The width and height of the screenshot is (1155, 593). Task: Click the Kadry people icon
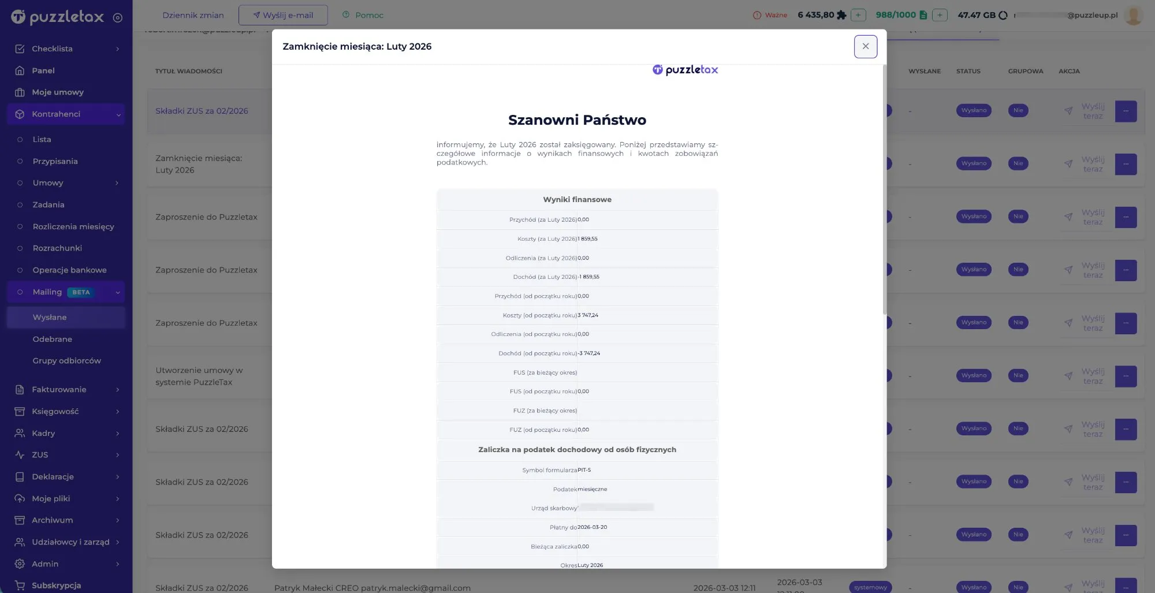(x=20, y=433)
